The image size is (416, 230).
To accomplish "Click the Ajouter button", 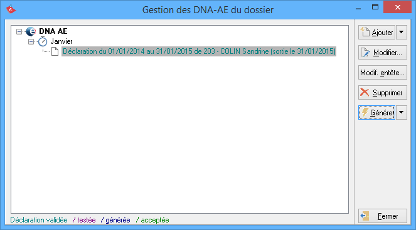I will pos(376,33).
